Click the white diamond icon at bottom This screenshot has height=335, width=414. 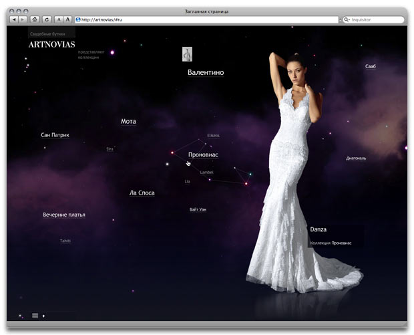pos(44,315)
